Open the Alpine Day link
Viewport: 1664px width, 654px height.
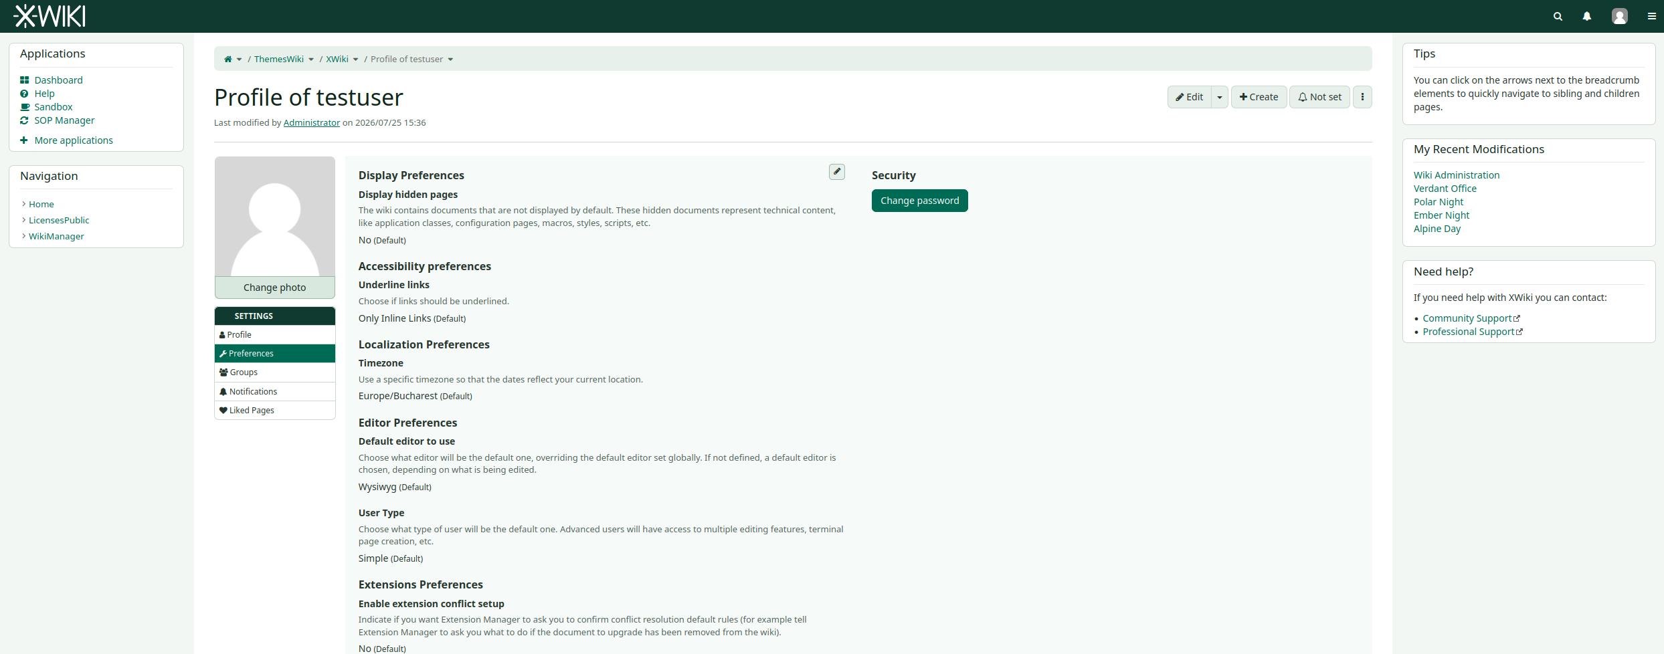click(1437, 229)
